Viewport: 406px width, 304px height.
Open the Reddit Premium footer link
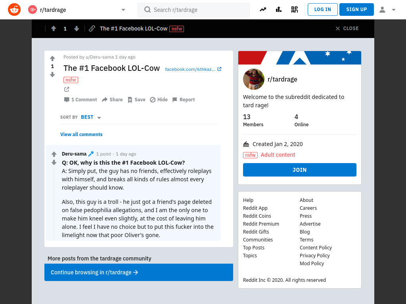pyautogui.click(x=261, y=224)
